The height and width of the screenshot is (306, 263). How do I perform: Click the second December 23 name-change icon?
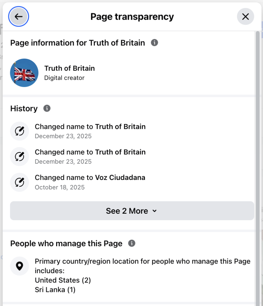[x=19, y=157]
